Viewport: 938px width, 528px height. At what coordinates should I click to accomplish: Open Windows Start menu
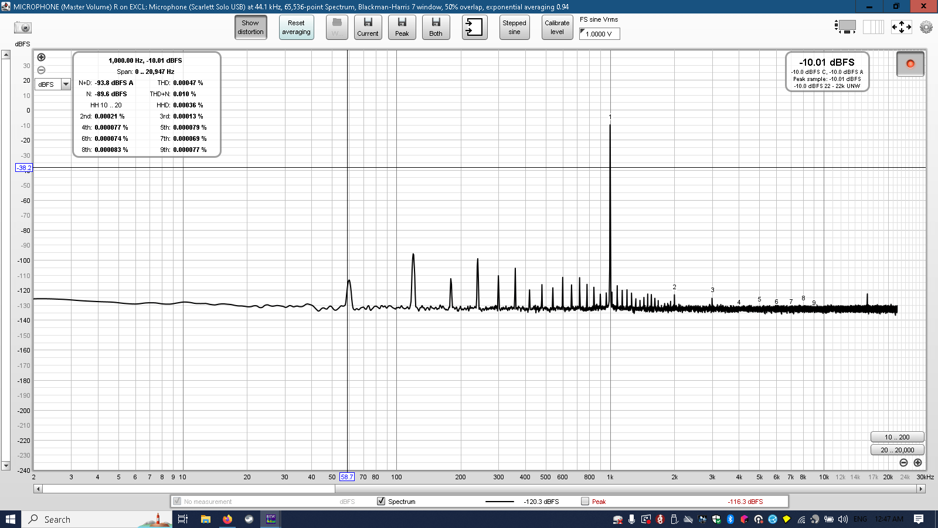tap(11, 519)
